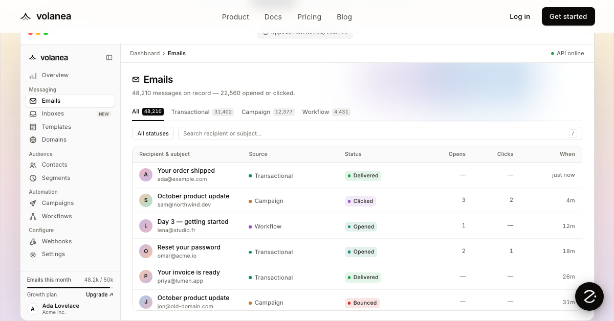This screenshot has height=321, width=614.
Task: Go to Dashboard in the breadcrumb
Action: click(x=145, y=53)
